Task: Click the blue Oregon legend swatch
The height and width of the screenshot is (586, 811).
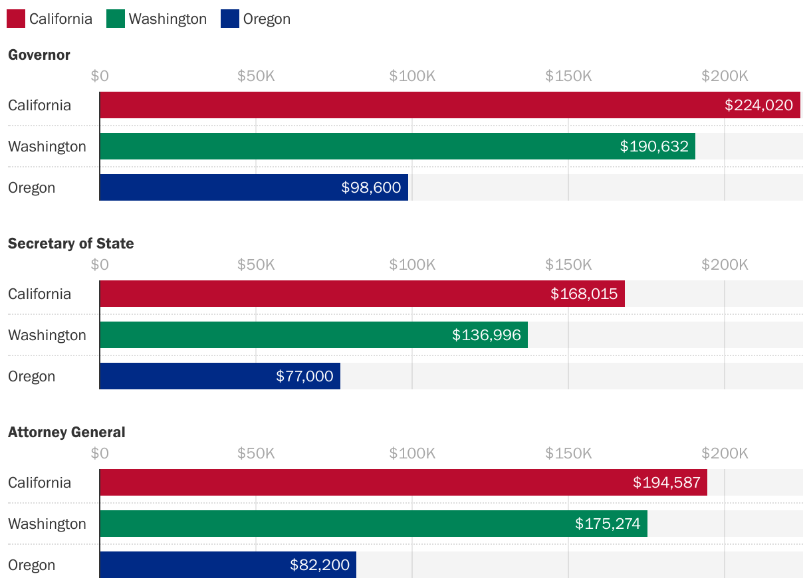Action: (x=230, y=19)
